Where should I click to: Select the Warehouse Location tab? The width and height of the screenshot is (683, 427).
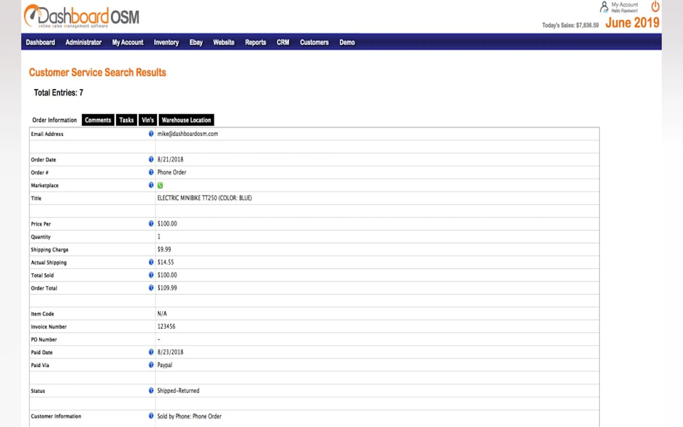(186, 120)
